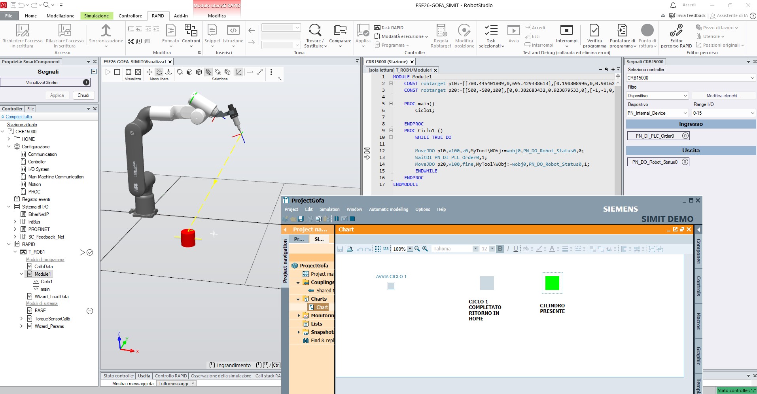This screenshot has width=757, height=394.
Task: Switch to the Simulazione ribbon tab
Action: (96, 16)
